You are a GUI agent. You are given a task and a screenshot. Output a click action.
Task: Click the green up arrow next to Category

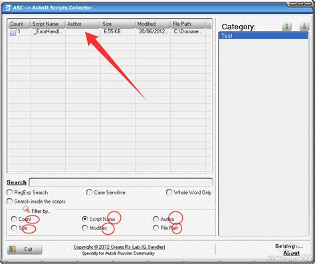coord(286,27)
